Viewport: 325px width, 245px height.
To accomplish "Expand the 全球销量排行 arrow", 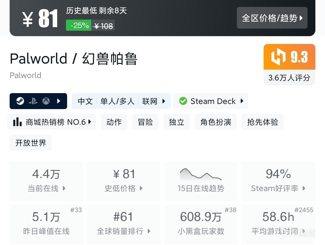I will (149, 231).
